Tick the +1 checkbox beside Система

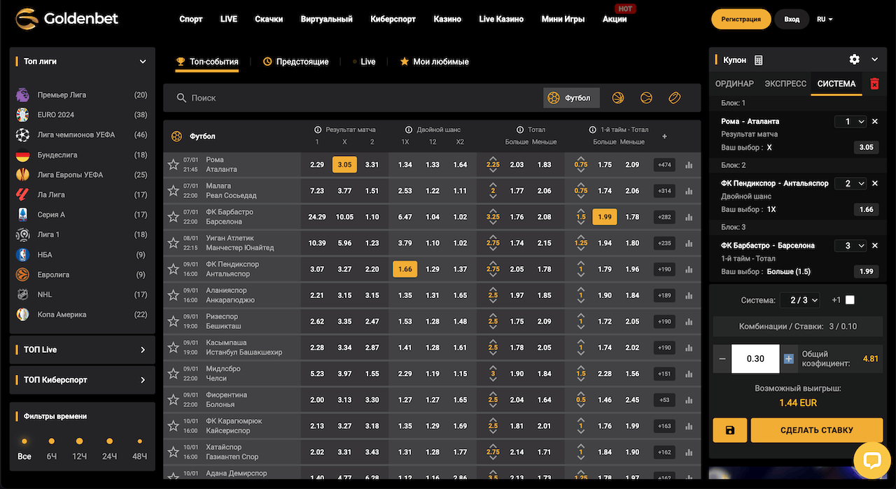[850, 300]
